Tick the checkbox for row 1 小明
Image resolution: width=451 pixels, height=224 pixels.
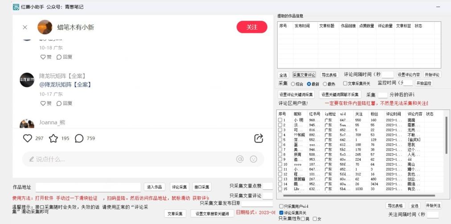point(280,120)
